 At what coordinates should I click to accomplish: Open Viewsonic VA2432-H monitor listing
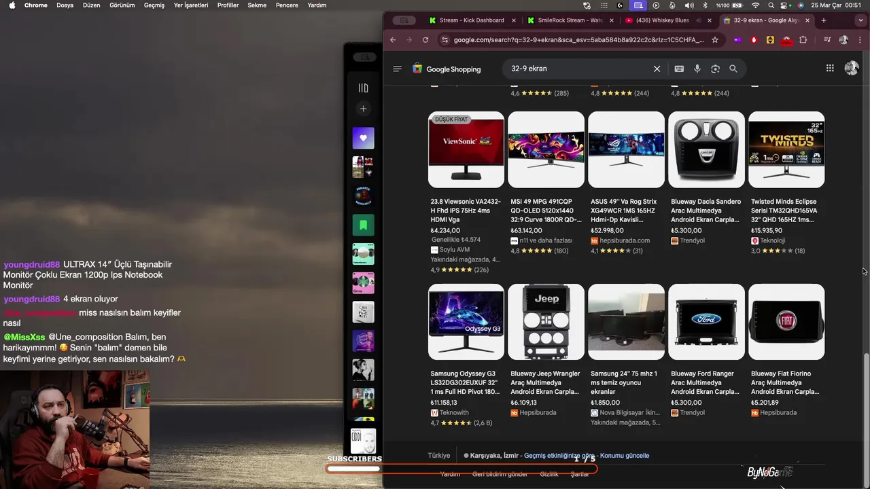click(466, 211)
